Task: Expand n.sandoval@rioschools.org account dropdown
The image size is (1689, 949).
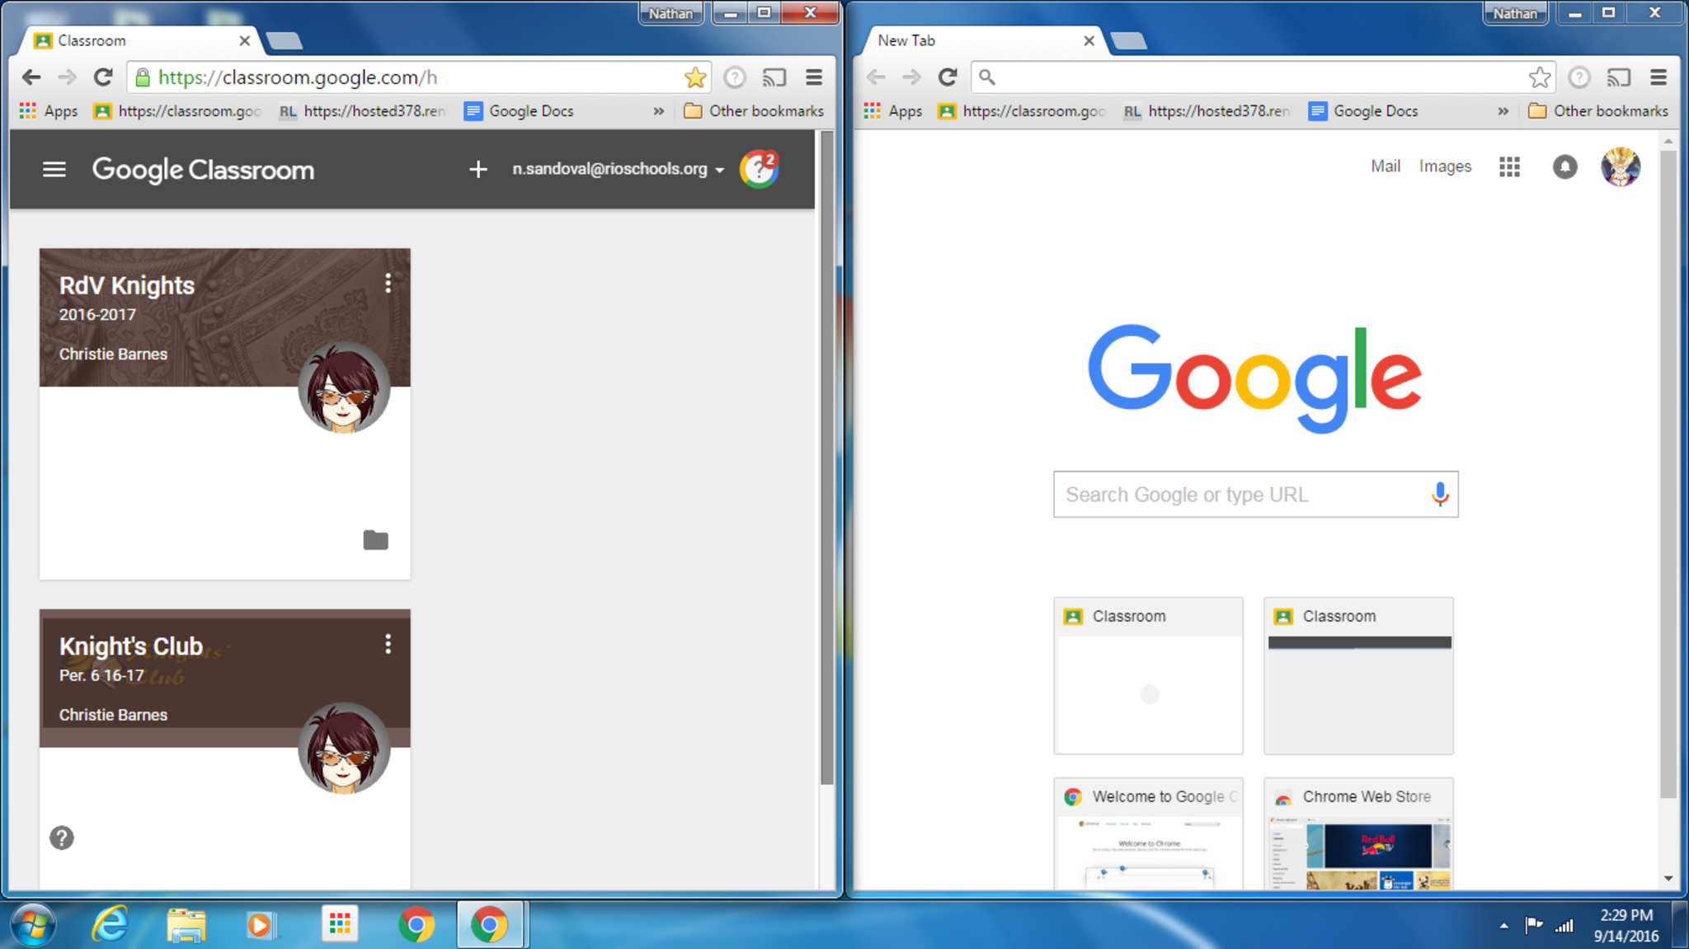Action: [618, 169]
